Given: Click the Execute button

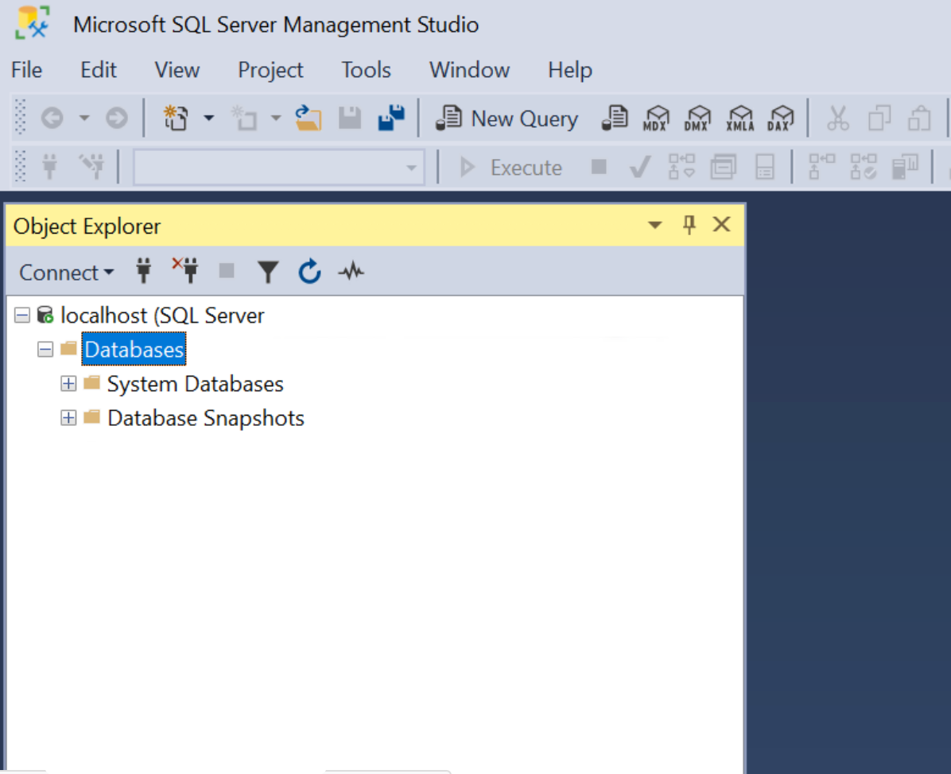Looking at the screenshot, I should coord(510,168).
